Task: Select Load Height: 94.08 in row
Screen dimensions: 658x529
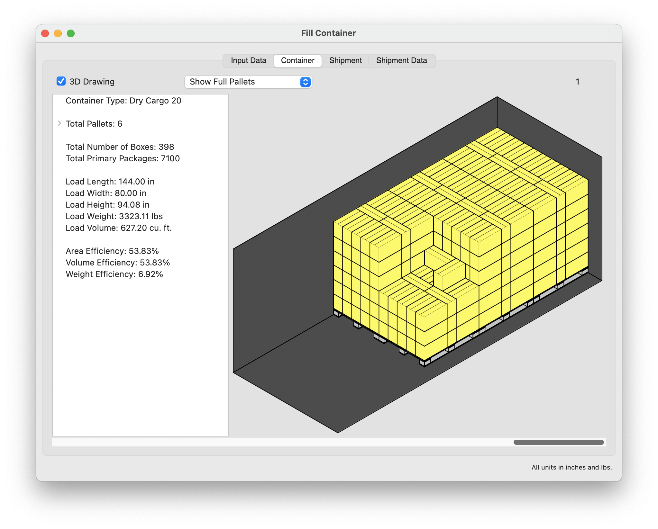Action: point(141,205)
